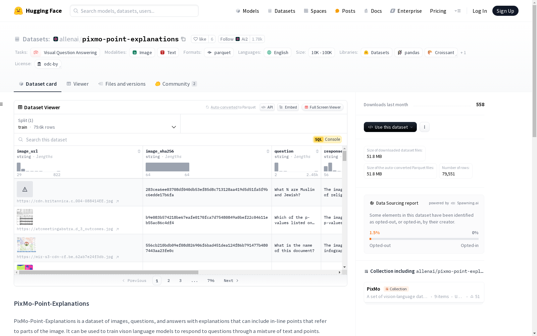Go to page 3 of the dataset
The height and width of the screenshot is (336, 537).
point(180,281)
